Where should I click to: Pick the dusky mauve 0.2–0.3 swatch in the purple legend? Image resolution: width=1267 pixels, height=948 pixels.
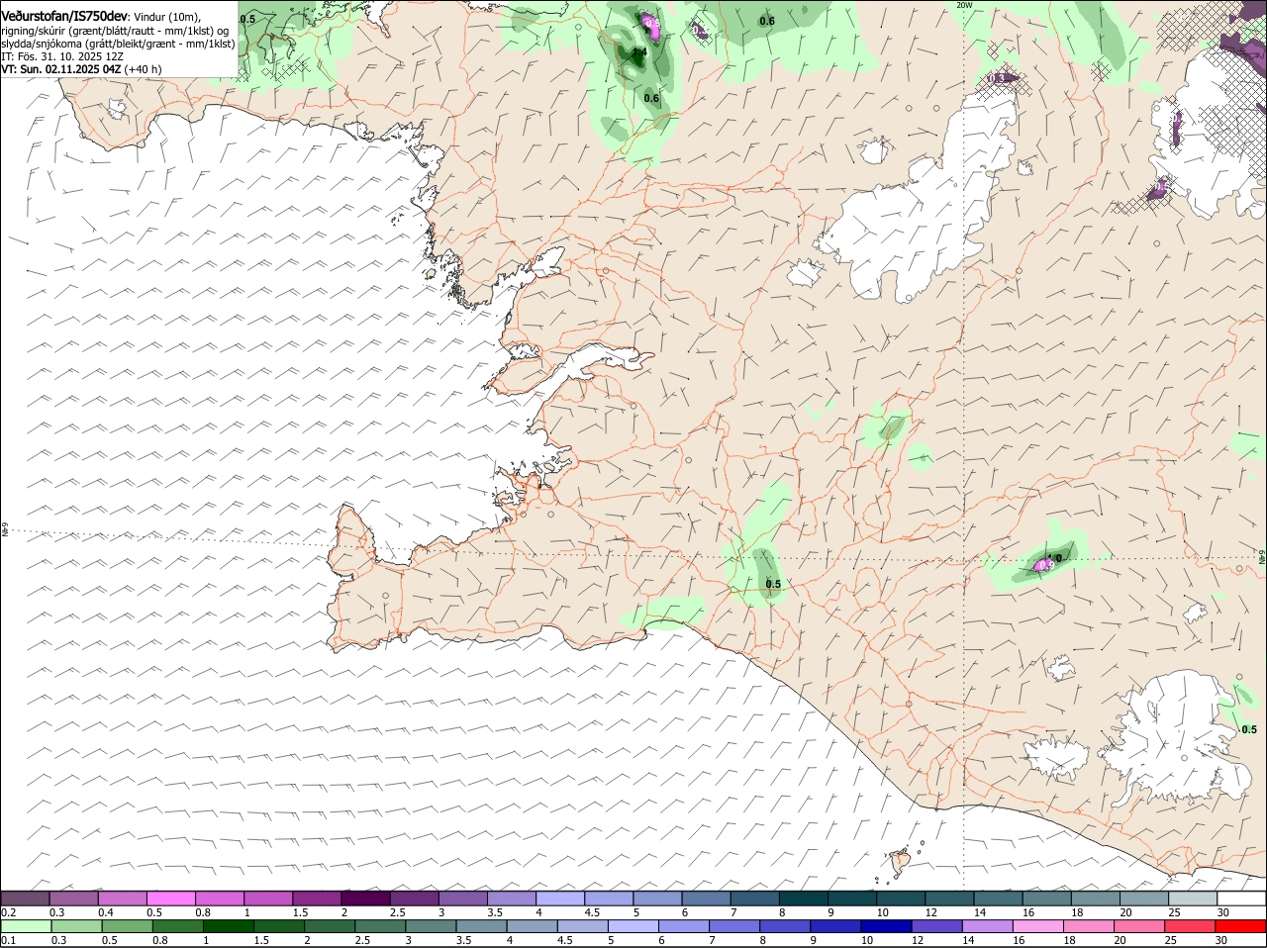pos(26,898)
